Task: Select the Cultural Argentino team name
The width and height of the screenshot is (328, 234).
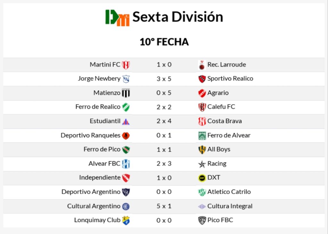Action: pyautogui.click(x=94, y=206)
